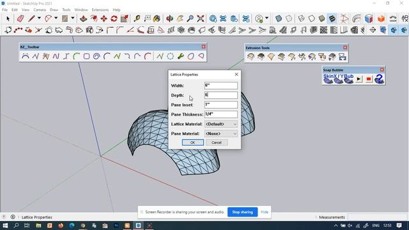The width and height of the screenshot is (409, 230).
Task: Start Soap Bubble play button
Action: [359, 79]
